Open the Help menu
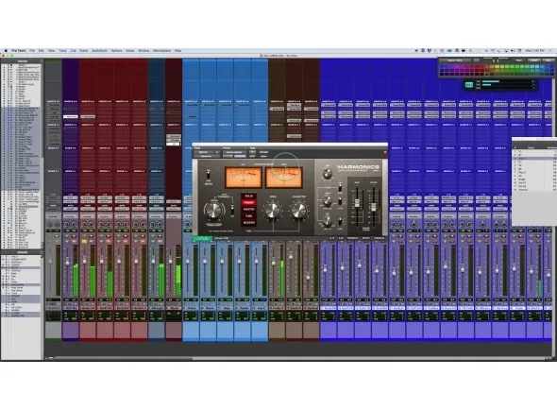This screenshot has width=557, height=410. pos(178,51)
